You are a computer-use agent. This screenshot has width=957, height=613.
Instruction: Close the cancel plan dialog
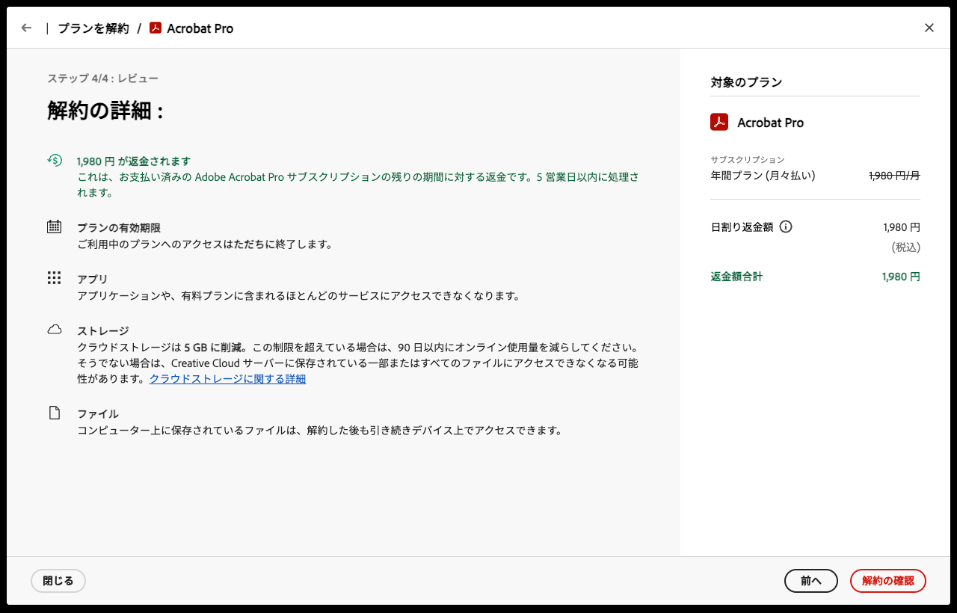point(929,28)
